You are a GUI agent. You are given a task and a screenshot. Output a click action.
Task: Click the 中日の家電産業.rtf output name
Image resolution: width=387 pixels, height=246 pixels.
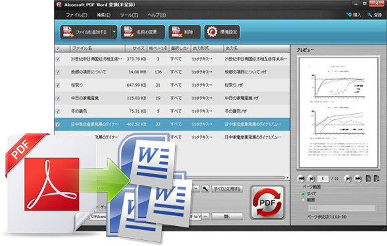241,98
